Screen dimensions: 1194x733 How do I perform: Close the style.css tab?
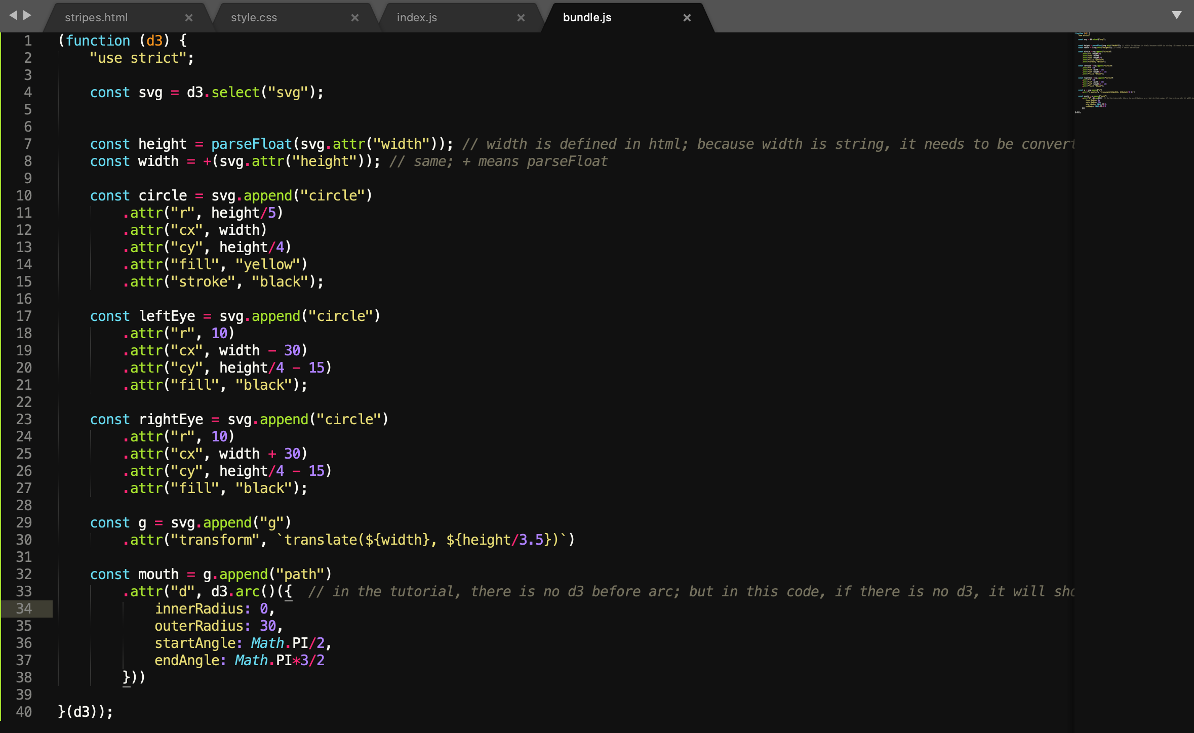[355, 18]
